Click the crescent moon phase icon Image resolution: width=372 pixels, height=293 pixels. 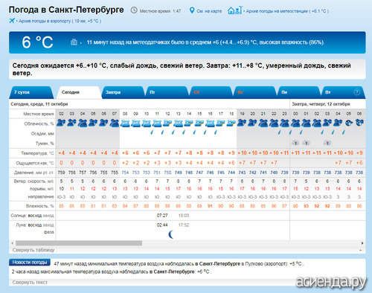(x=171, y=234)
